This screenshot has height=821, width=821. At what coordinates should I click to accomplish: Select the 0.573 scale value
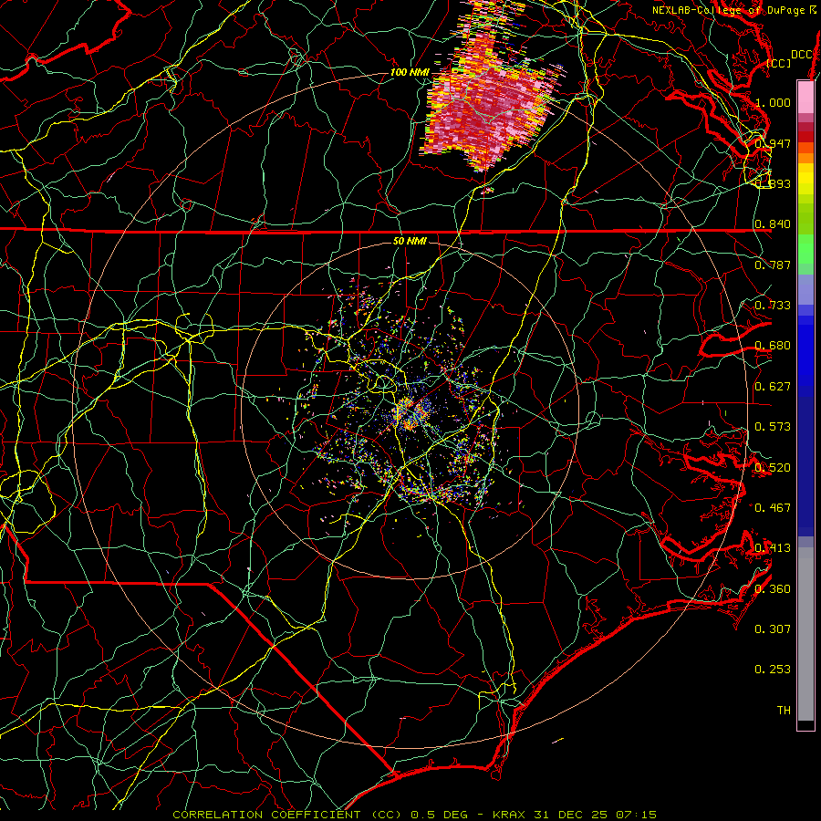point(773,426)
